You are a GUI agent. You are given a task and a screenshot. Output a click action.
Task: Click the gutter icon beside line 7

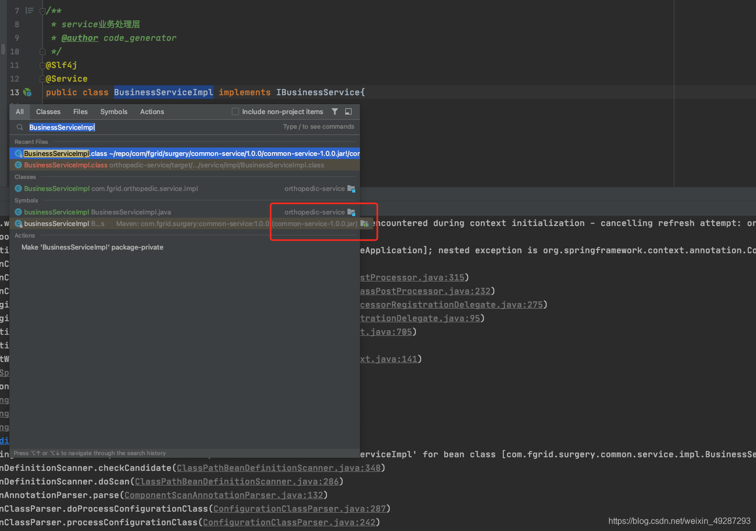coord(29,10)
